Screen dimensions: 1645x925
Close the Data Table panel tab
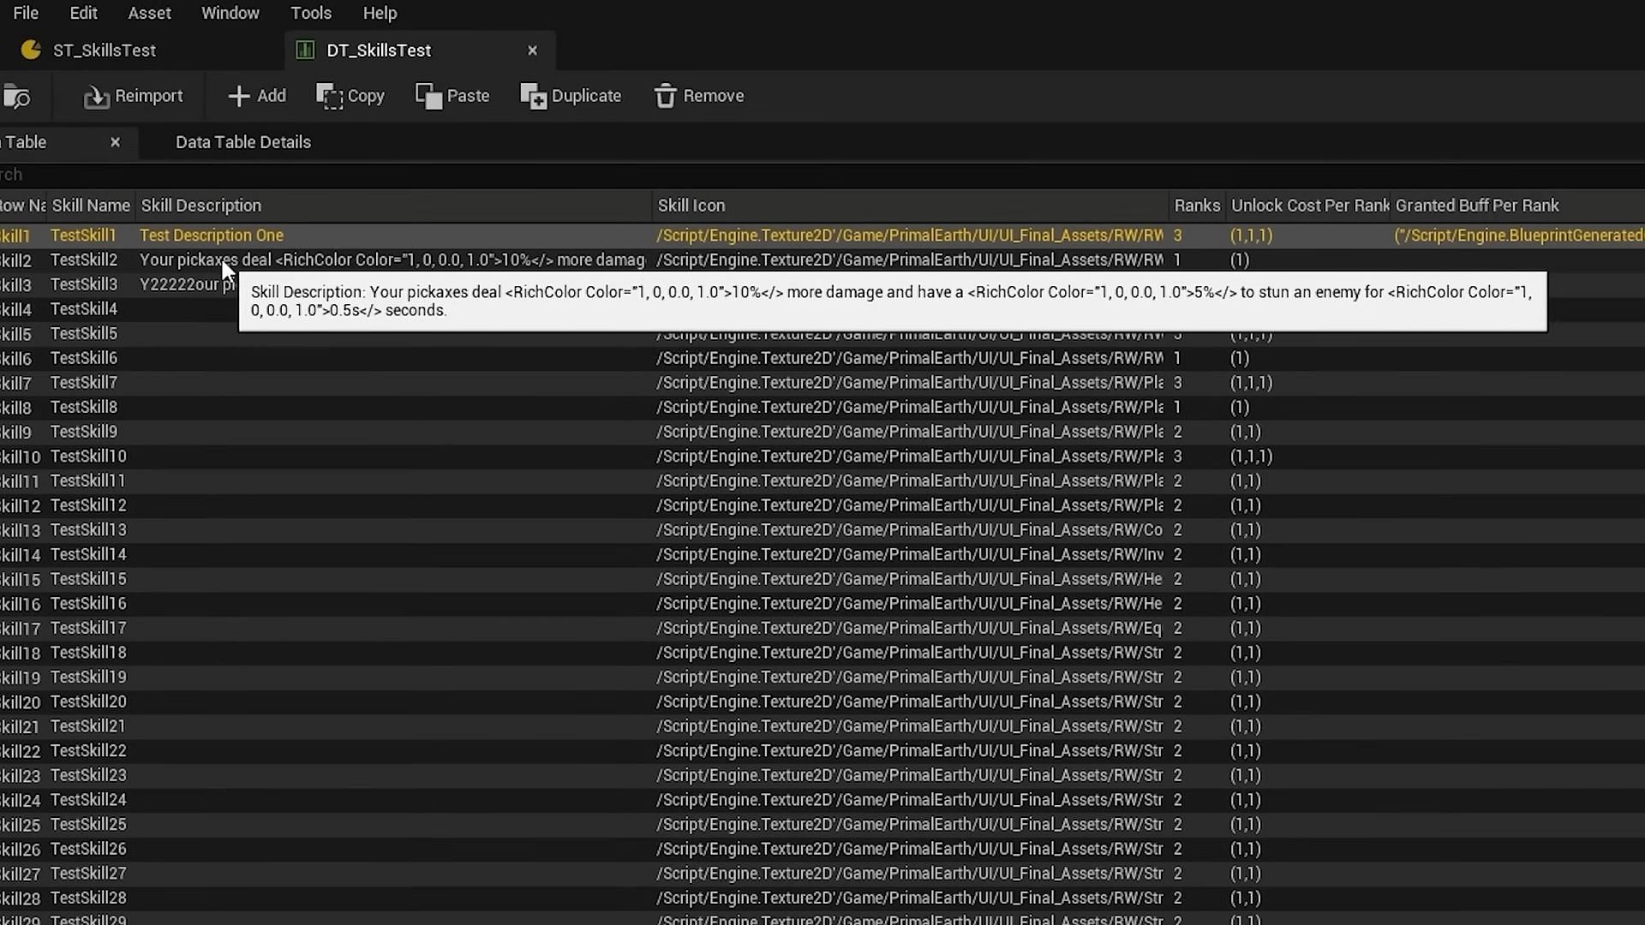coord(115,142)
